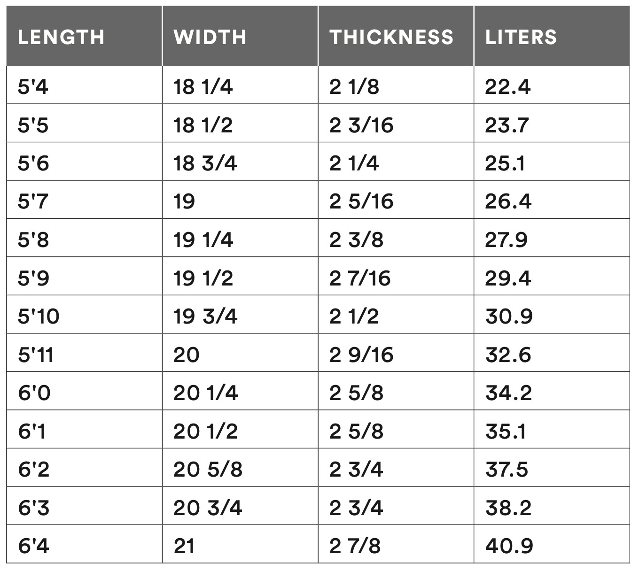Click the LENGTH column header
The width and height of the screenshot is (639, 571).
point(61,37)
